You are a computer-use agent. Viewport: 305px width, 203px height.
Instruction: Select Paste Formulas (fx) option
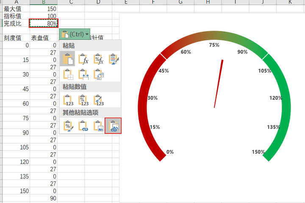(x=83, y=59)
